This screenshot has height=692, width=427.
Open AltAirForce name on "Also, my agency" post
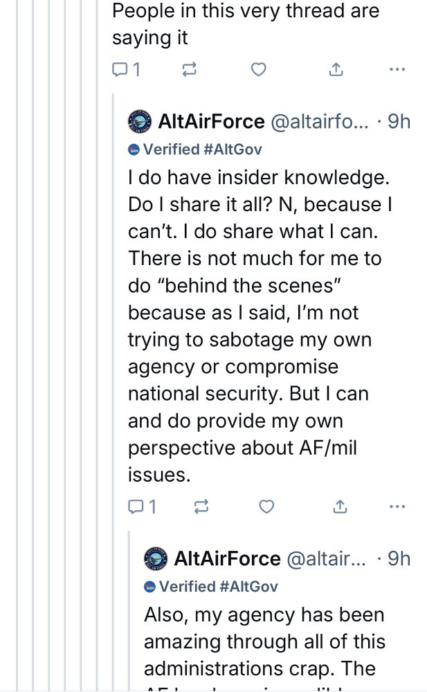[227, 558]
